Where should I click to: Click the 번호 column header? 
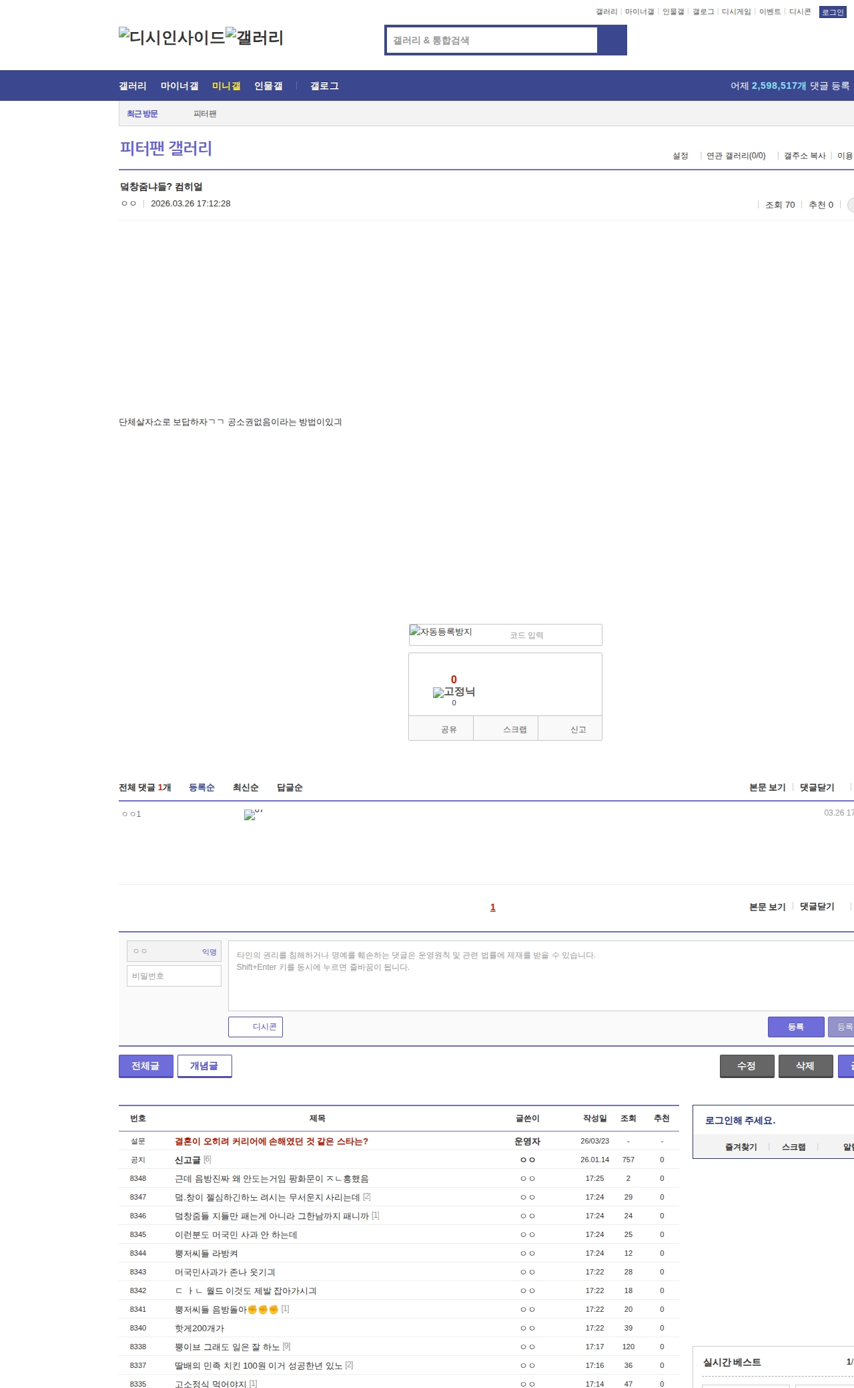point(138,1118)
